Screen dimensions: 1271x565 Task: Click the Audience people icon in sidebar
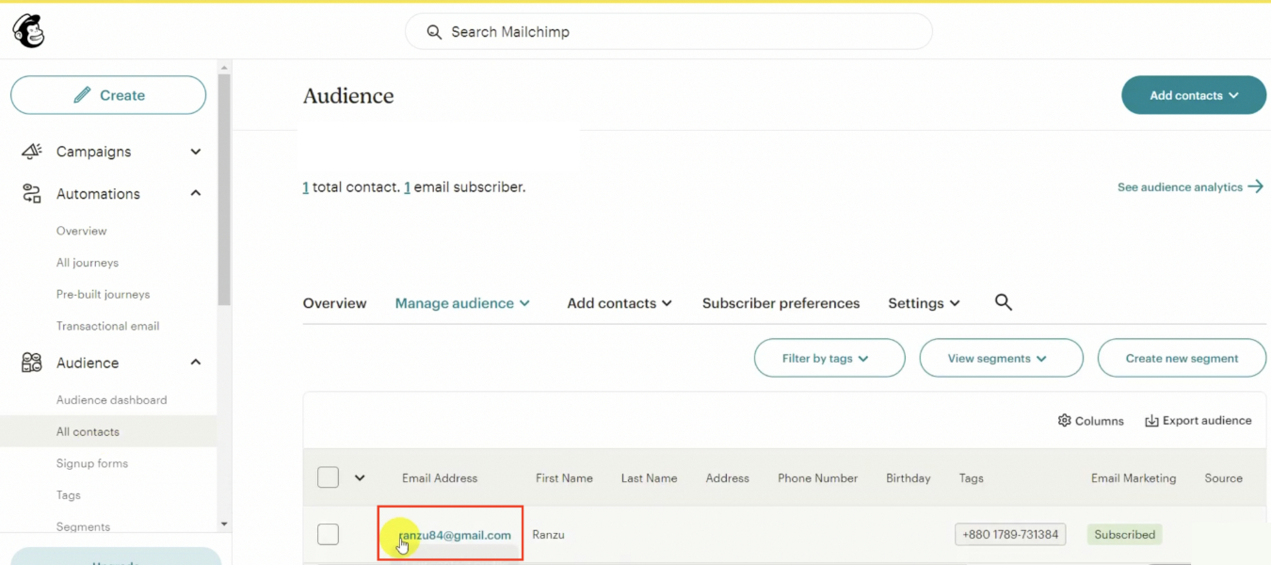tap(32, 363)
